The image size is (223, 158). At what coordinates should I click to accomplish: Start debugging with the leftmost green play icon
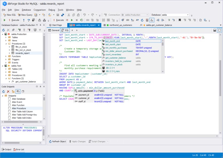click(4, 20)
